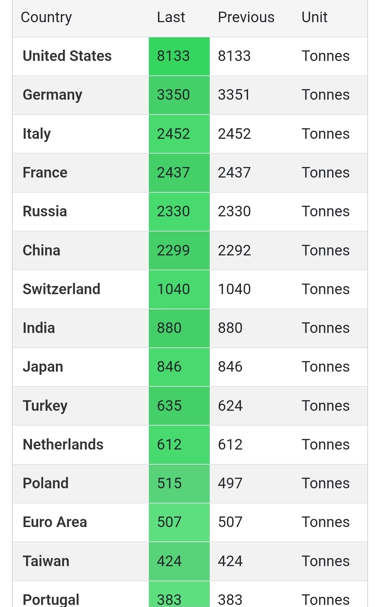Click the Unit column header
The width and height of the screenshot is (380, 607).
(315, 17)
